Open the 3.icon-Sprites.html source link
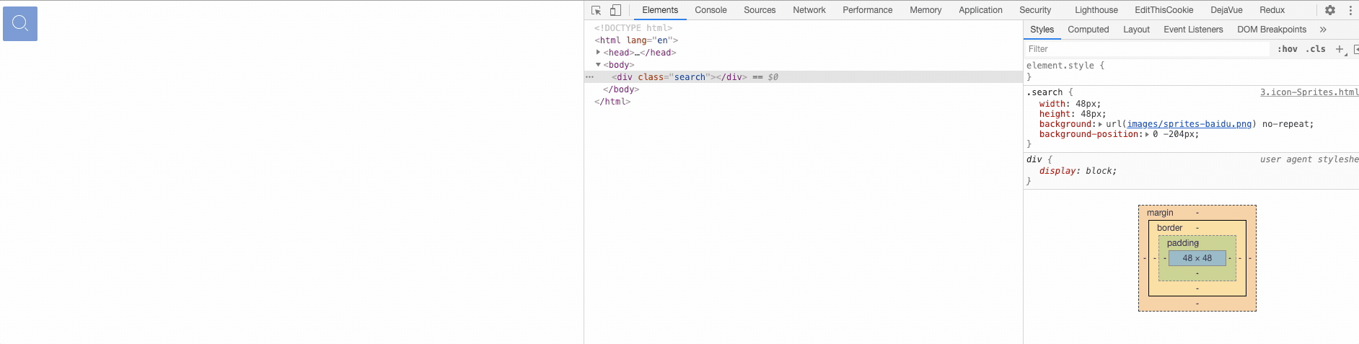 1309,92
